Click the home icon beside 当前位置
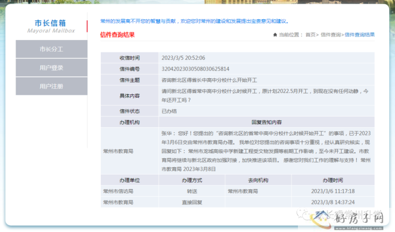Image resolution: width=395 pixels, height=232 pixels. click(275, 35)
